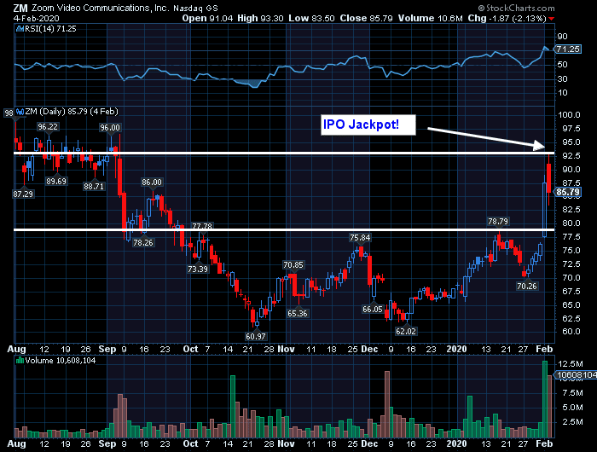Click the 4-Feb-2020 date text
The image size is (597, 452).
coord(36,18)
